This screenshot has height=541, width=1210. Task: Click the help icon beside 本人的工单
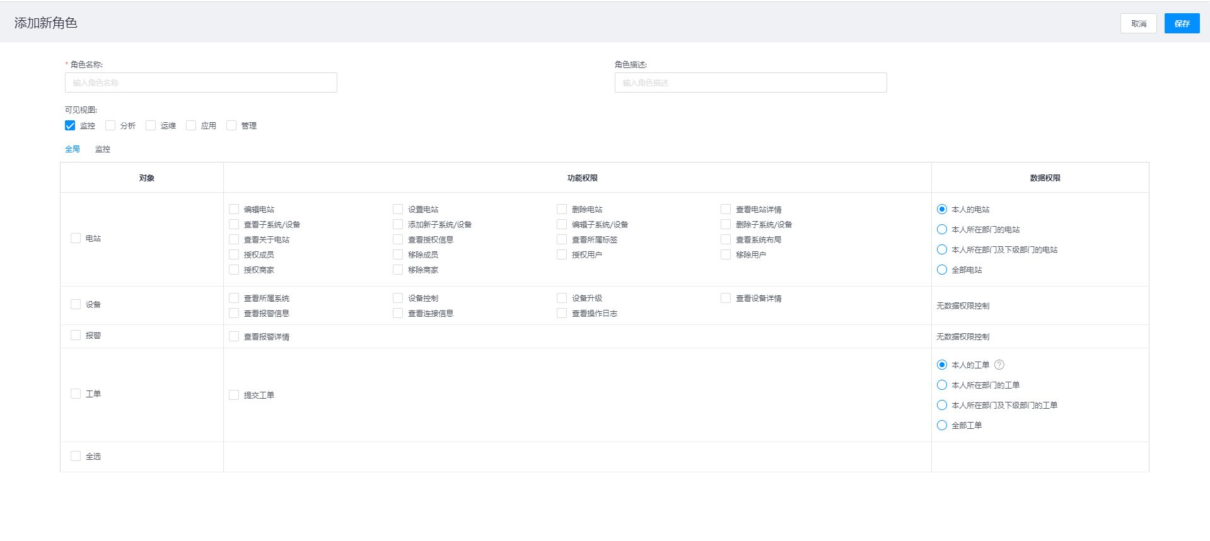[x=999, y=365]
